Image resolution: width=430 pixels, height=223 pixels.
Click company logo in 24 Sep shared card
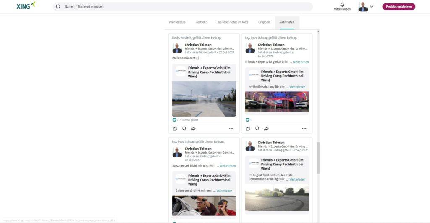pos(254,75)
